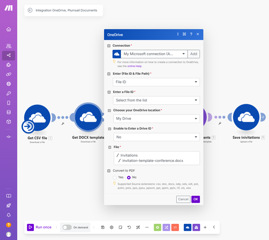Add a module after Save invitations
The width and height of the screenshot is (269, 240).
[263, 117]
